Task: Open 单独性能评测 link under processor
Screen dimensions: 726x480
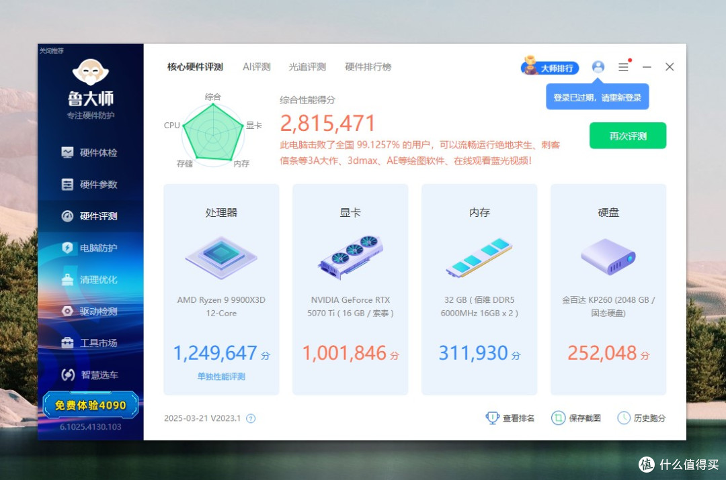Action: pyautogui.click(x=221, y=377)
